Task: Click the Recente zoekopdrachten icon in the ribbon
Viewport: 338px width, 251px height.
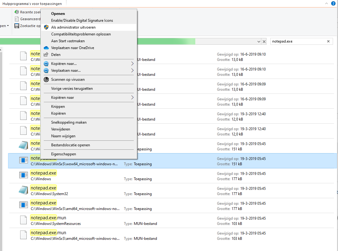Action: [x=16, y=12]
